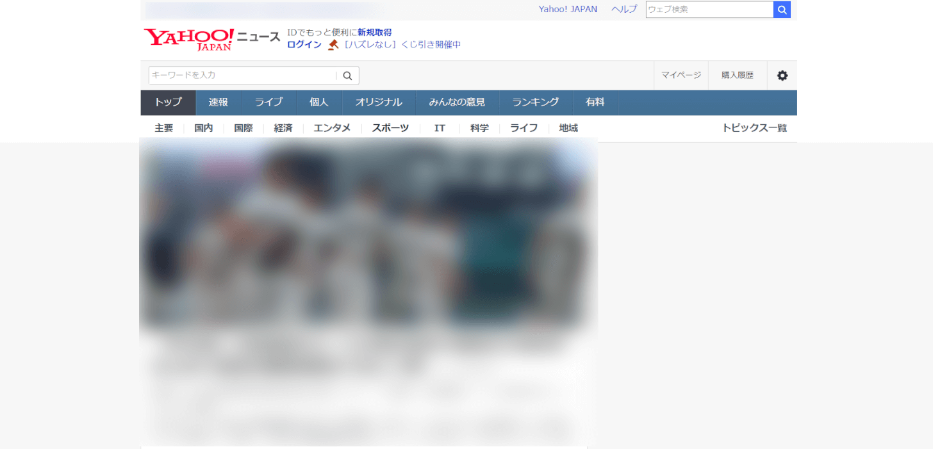This screenshot has width=933, height=449.
Task: Select the ライフ category
Action: coord(524,128)
